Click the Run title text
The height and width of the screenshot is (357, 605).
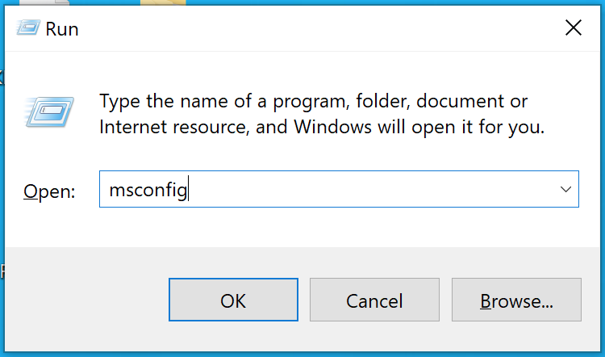click(62, 29)
